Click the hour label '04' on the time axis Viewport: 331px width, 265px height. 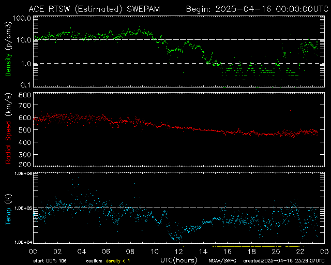(x=82, y=252)
